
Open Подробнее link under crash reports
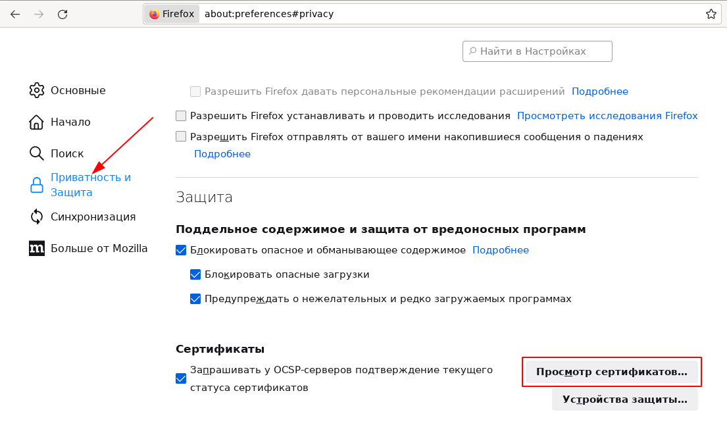(222, 153)
